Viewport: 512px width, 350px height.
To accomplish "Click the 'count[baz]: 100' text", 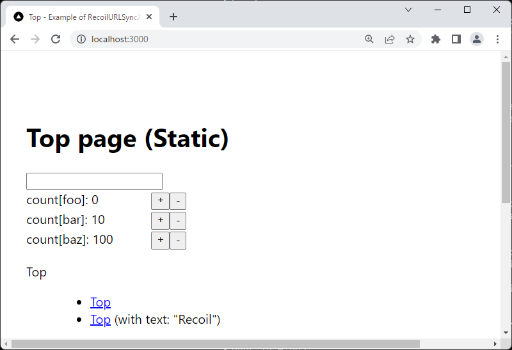I will 70,240.
